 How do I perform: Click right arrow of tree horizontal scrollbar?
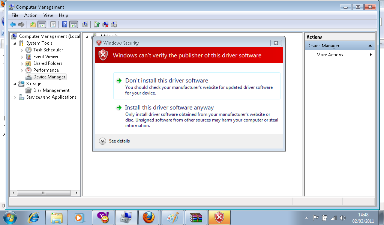pyautogui.click(x=76, y=193)
